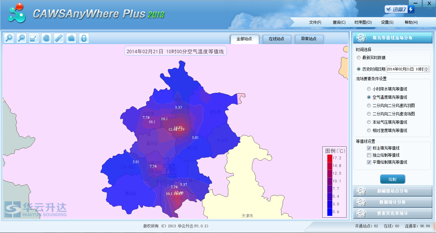Viewport: 436px width, 233px height.
Task: Select 最新实时数据 radio button
Action: [359, 58]
